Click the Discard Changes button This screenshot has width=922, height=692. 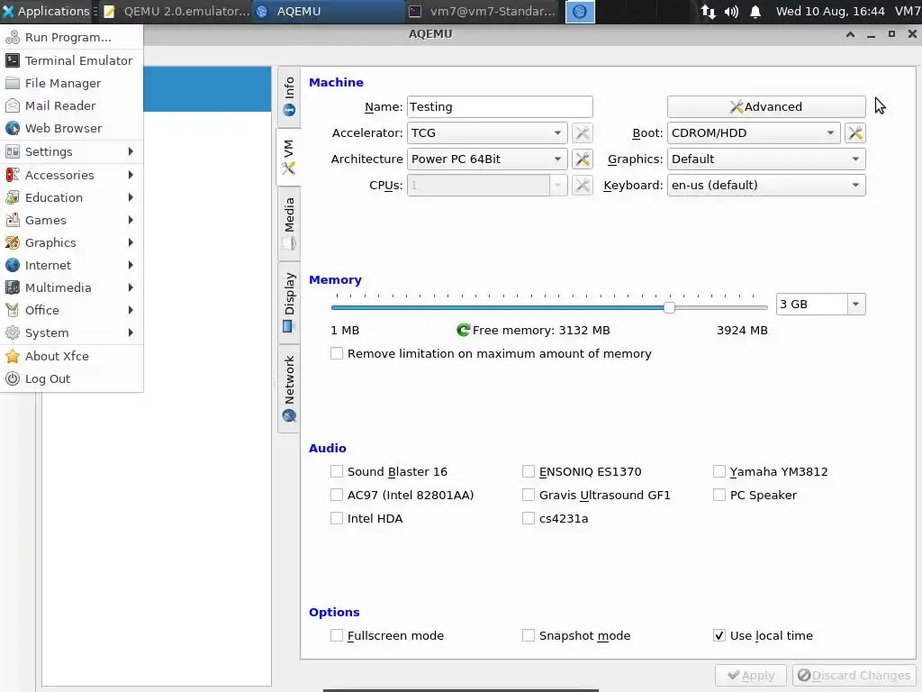854,676
